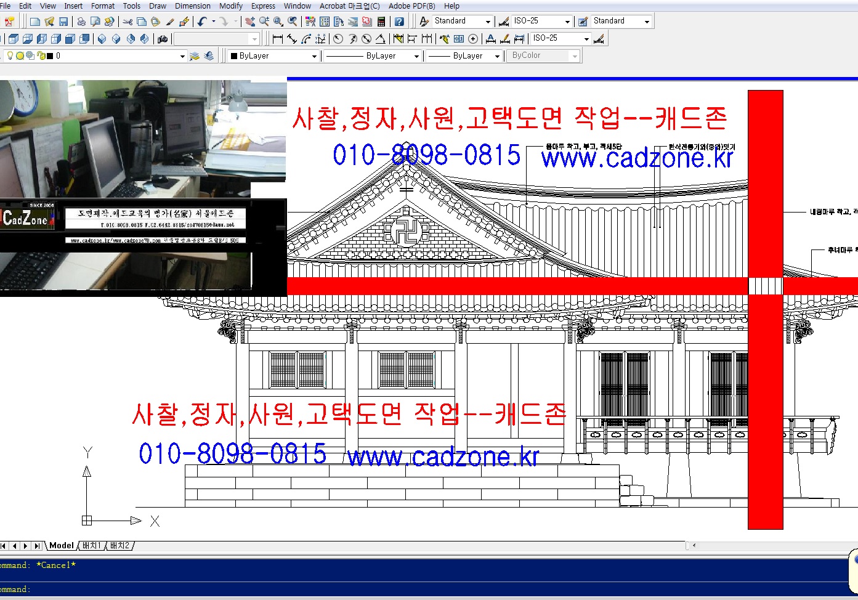Set view to SW Isometric cube icon
This screenshot has width=858, height=600.
point(102,39)
